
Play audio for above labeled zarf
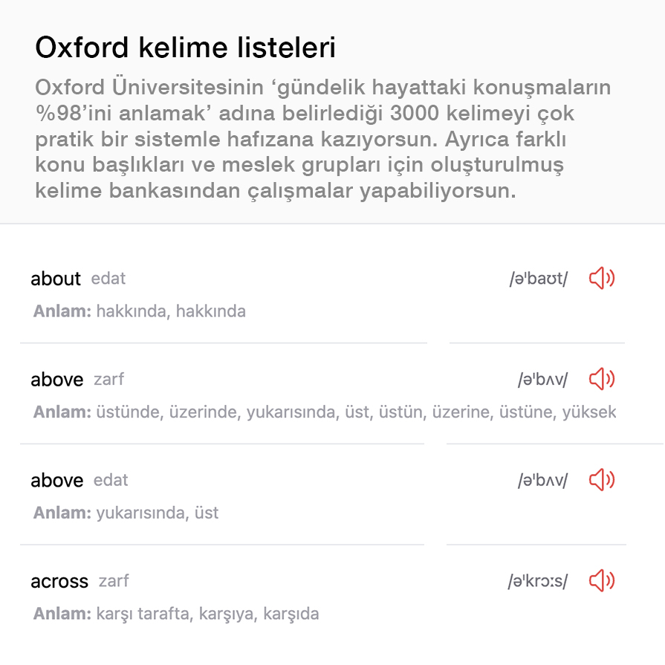pyautogui.click(x=602, y=379)
